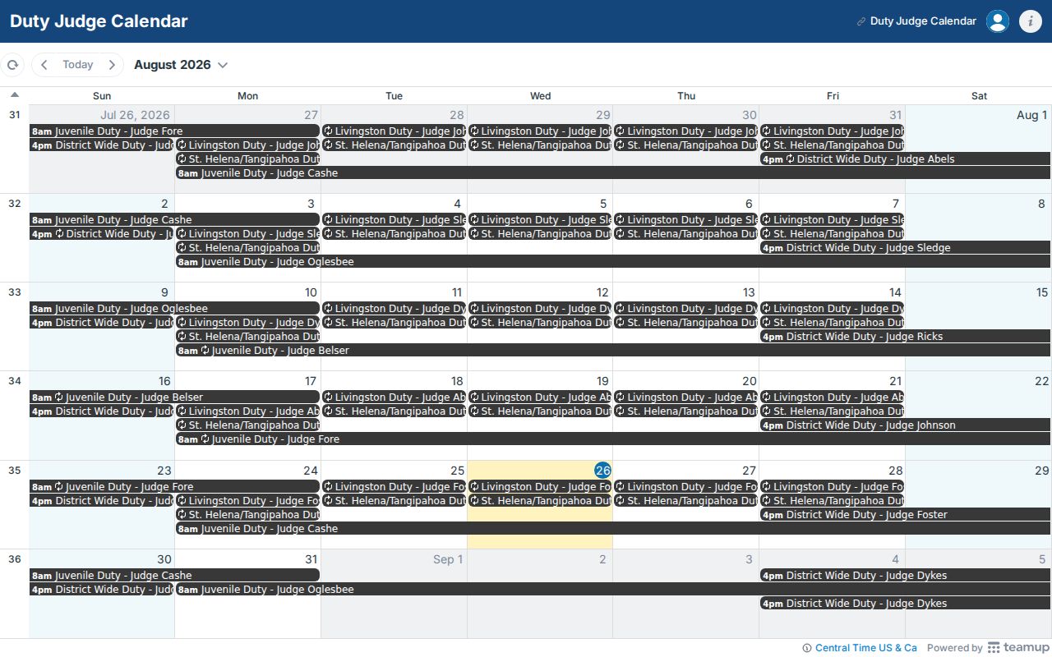Open District Wide Duty - Judge Abels event

click(x=905, y=159)
